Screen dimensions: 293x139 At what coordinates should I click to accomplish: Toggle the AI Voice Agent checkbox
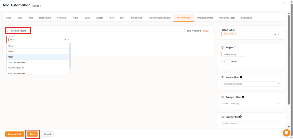(8, 31)
